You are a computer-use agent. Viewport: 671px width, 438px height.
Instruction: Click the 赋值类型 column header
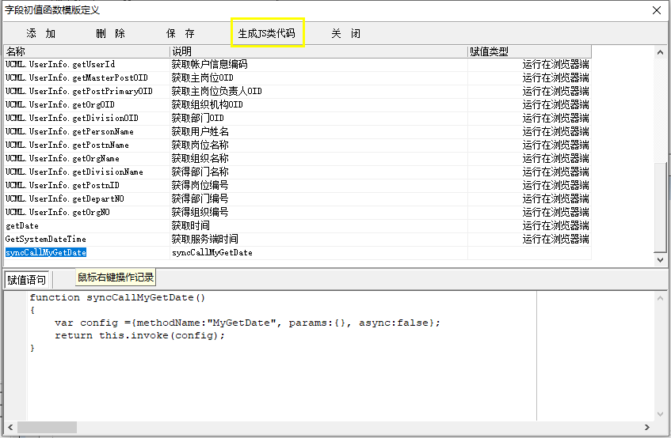click(528, 51)
